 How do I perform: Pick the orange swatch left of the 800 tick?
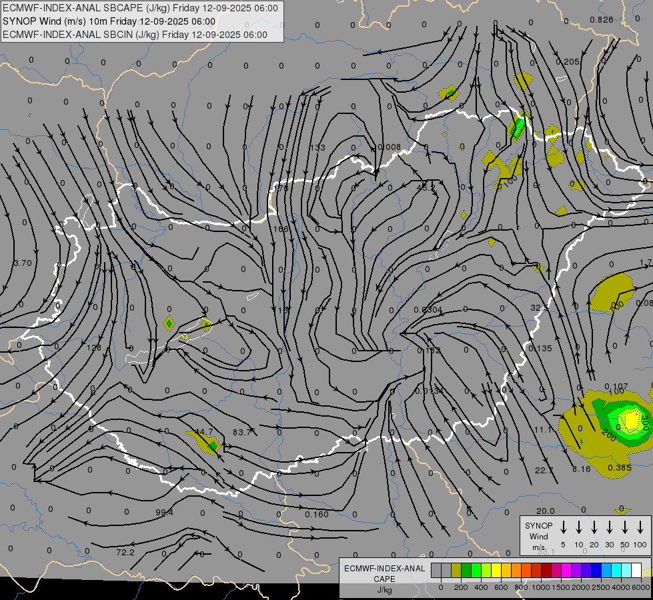[x=516, y=570]
